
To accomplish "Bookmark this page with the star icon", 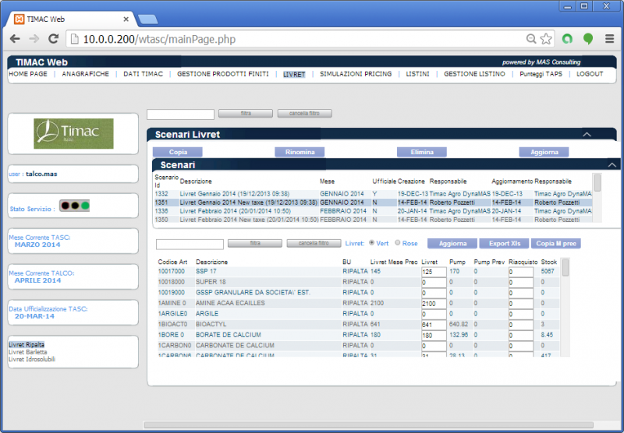I will coord(546,38).
